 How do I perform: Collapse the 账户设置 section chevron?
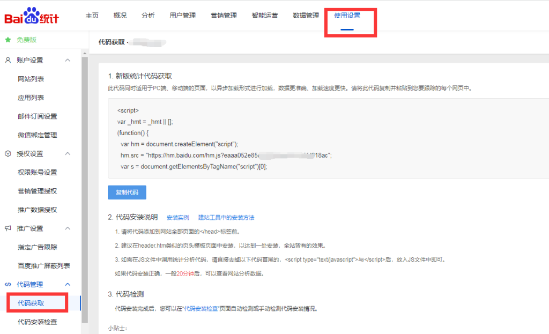[x=68, y=60]
